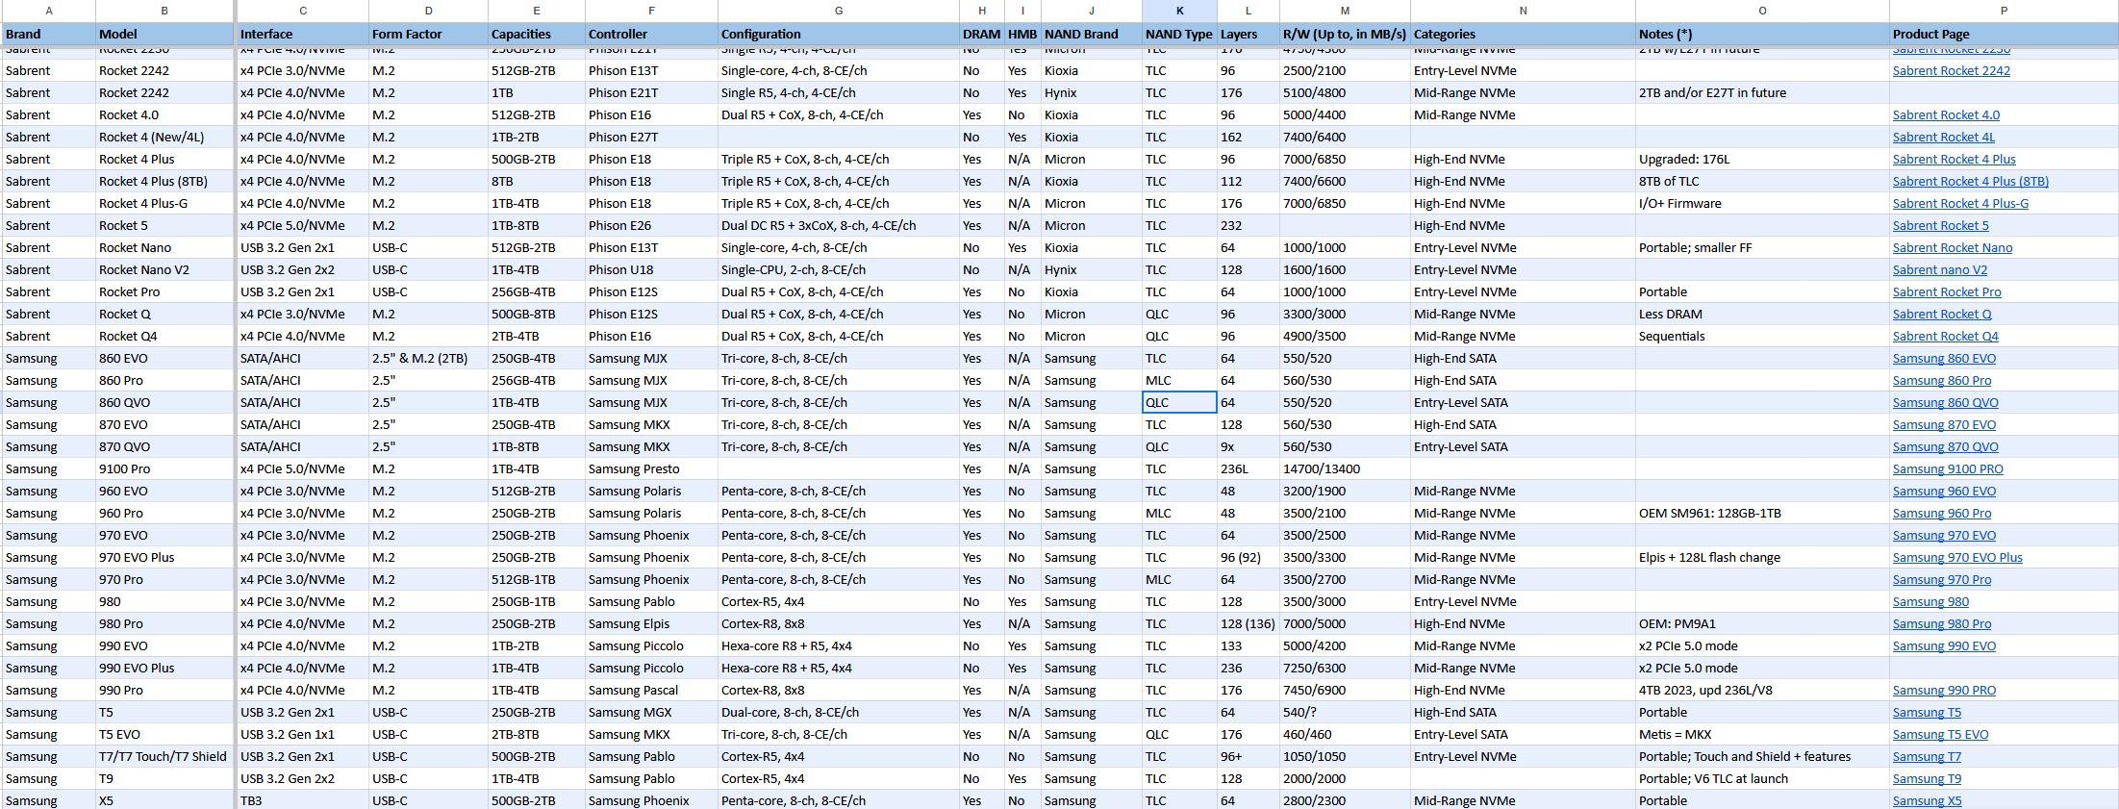
Task: Click the Controller header cell
Action: pyautogui.click(x=651, y=34)
